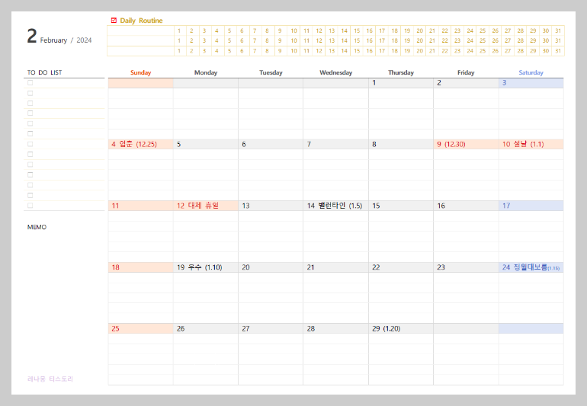Select the Saturday column header
This screenshot has width=587, height=406.
(531, 72)
